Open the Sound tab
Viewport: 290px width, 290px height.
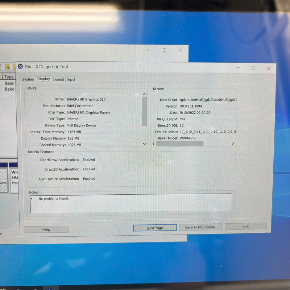click(x=58, y=79)
